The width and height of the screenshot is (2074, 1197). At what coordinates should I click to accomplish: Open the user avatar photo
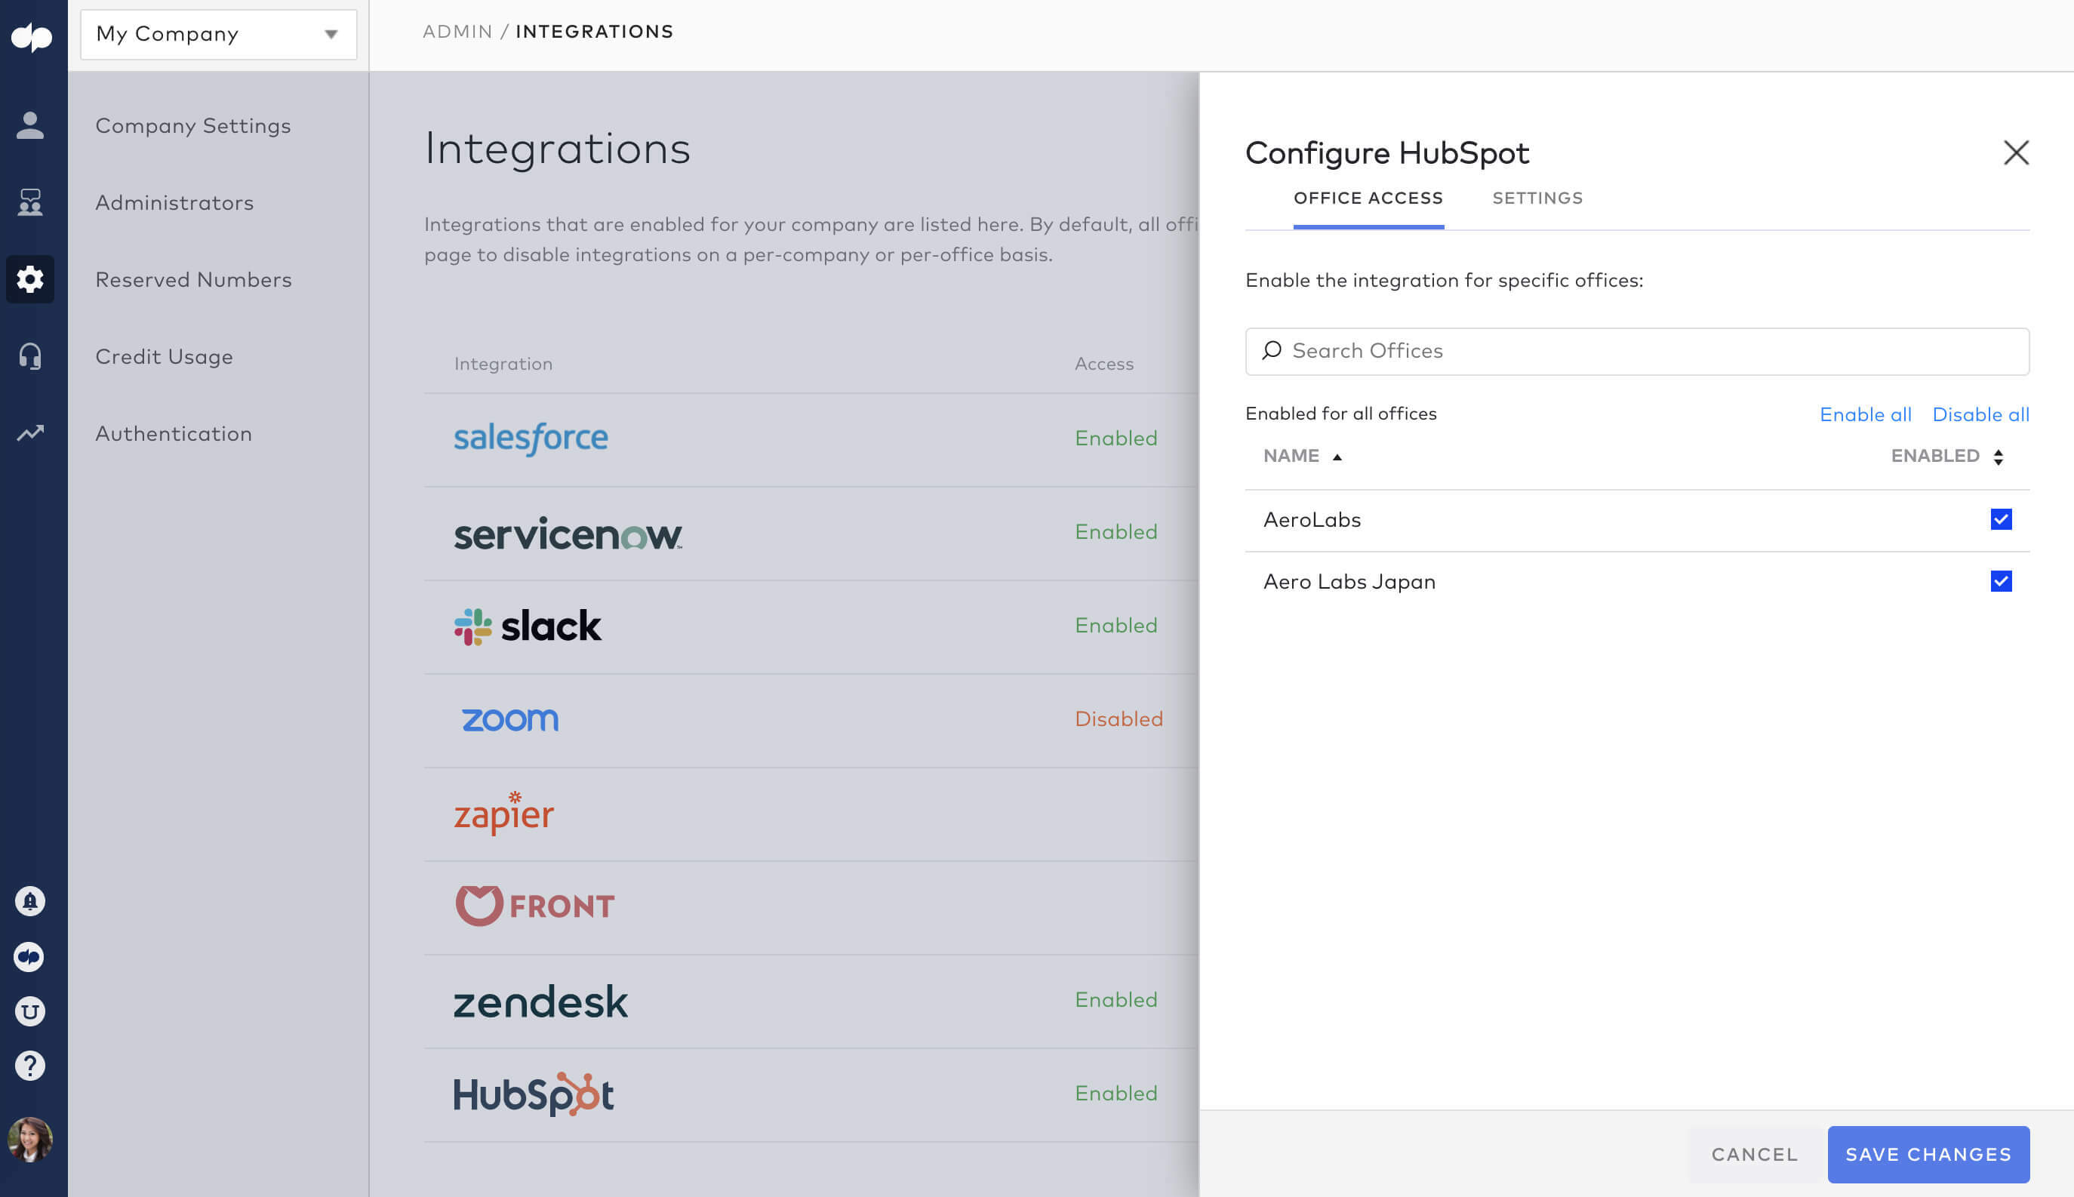pyautogui.click(x=30, y=1140)
